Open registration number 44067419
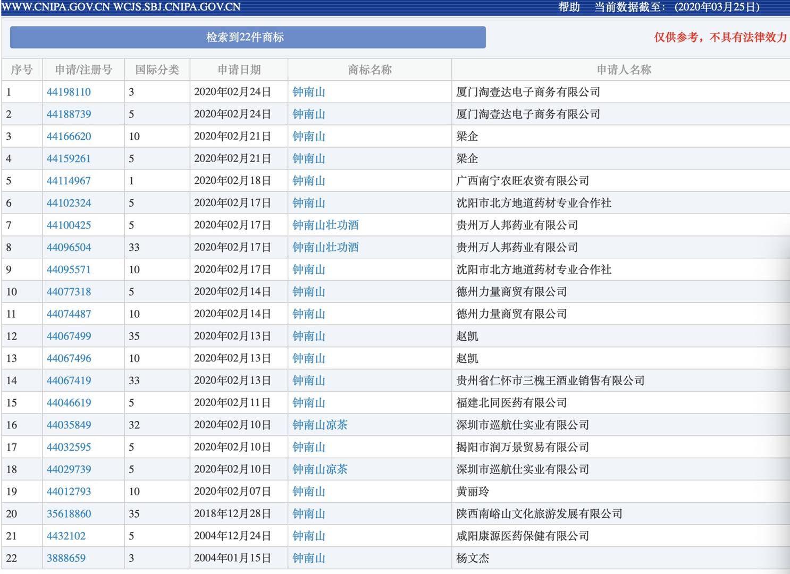 point(69,381)
